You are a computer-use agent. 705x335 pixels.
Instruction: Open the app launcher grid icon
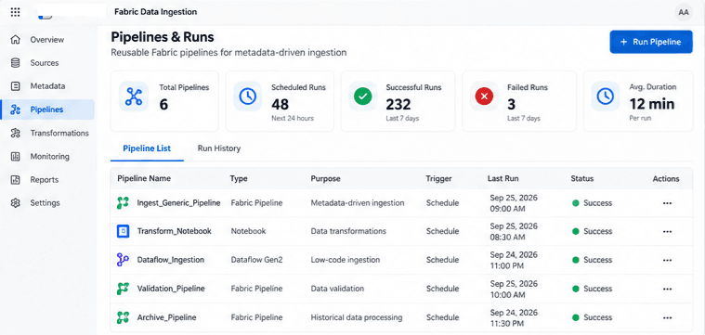pyautogui.click(x=15, y=12)
